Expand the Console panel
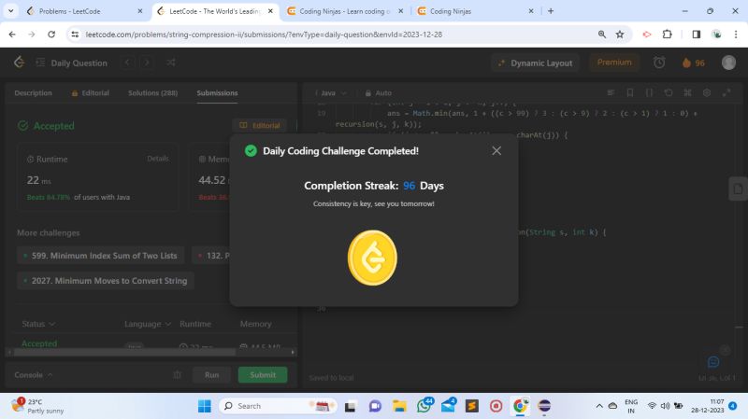This screenshot has width=748, height=419. click(33, 375)
